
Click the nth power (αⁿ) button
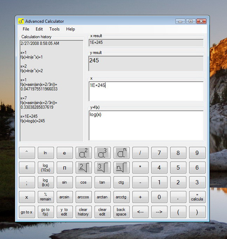121,153
